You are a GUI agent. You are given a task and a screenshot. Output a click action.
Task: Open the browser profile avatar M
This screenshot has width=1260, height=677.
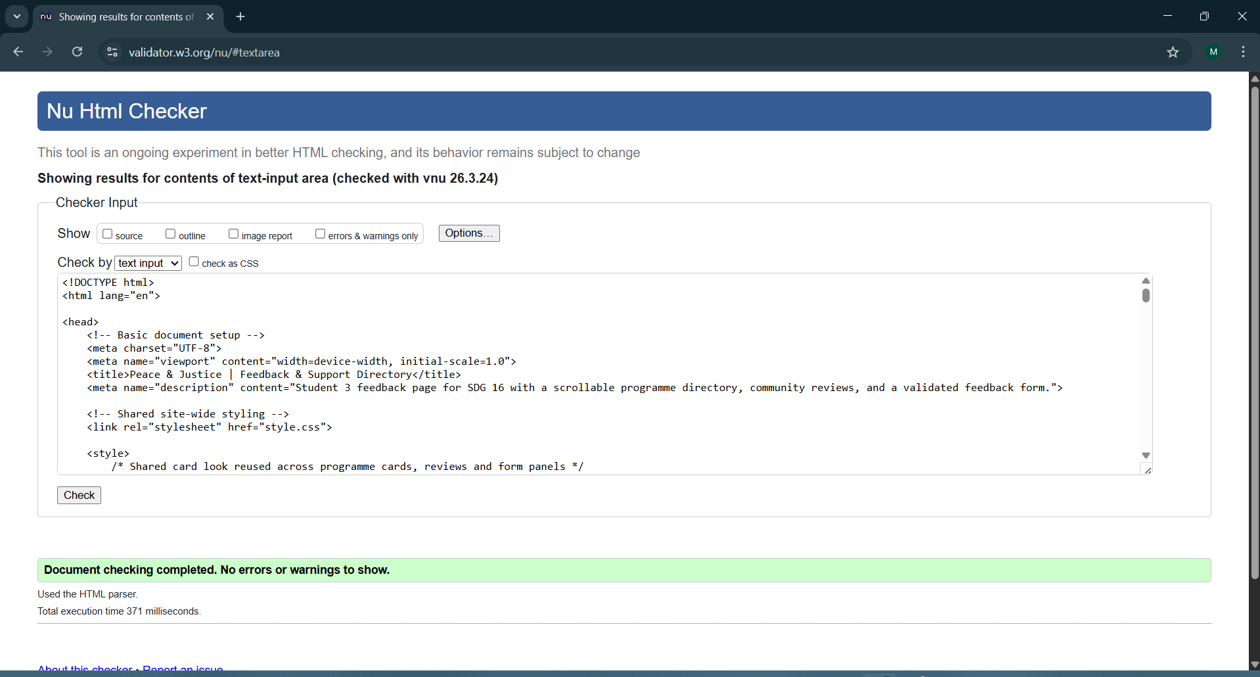(x=1214, y=52)
